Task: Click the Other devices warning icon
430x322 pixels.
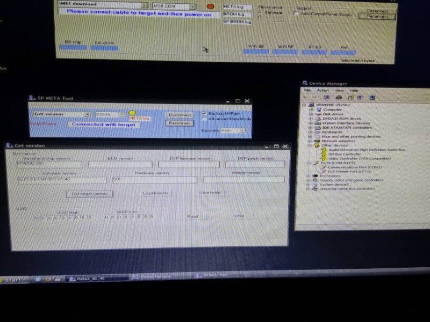Action: [x=317, y=145]
